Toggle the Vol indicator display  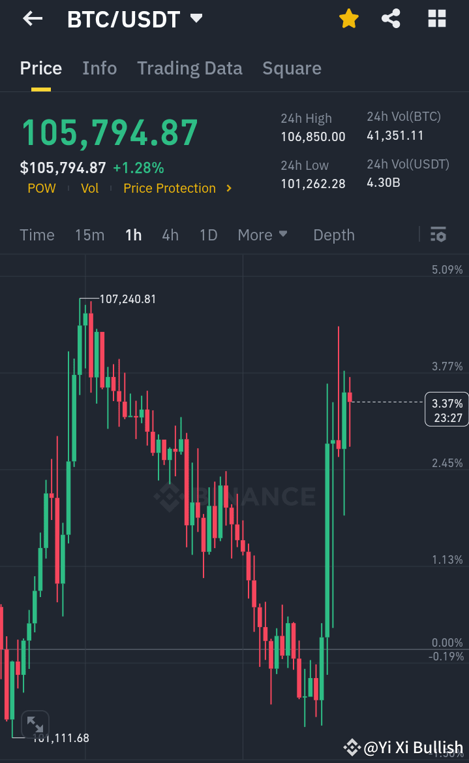click(90, 188)
